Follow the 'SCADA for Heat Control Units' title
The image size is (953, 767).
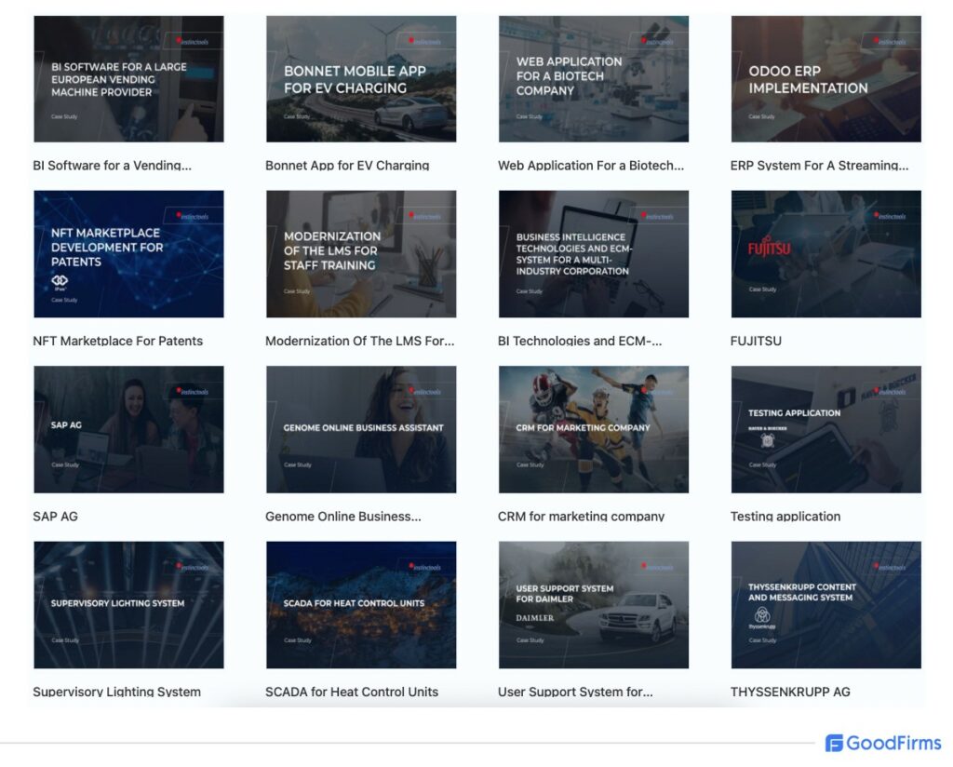351,692
